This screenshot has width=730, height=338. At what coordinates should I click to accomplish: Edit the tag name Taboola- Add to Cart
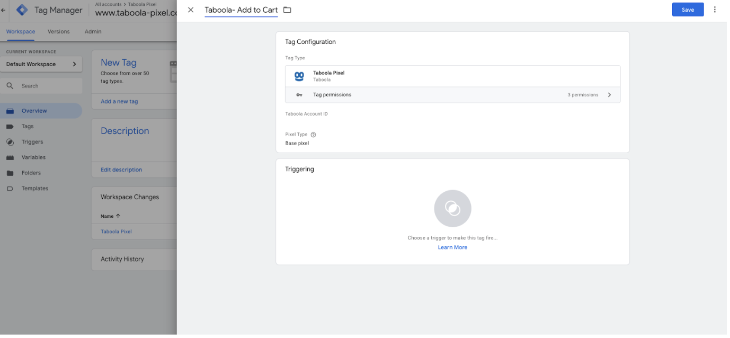pyautogui.click(x=241, y=10)
